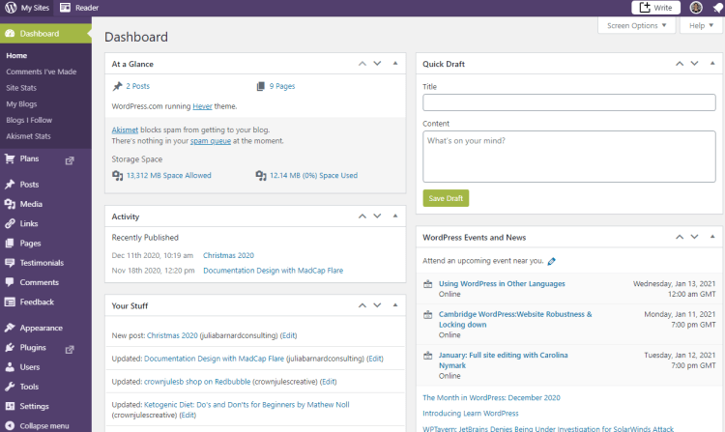Open Site Stats submenu item
Screen dimensions: 725x432
[21, 88]
